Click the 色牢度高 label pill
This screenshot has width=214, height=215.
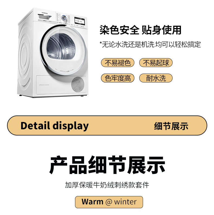click(118, 78)
